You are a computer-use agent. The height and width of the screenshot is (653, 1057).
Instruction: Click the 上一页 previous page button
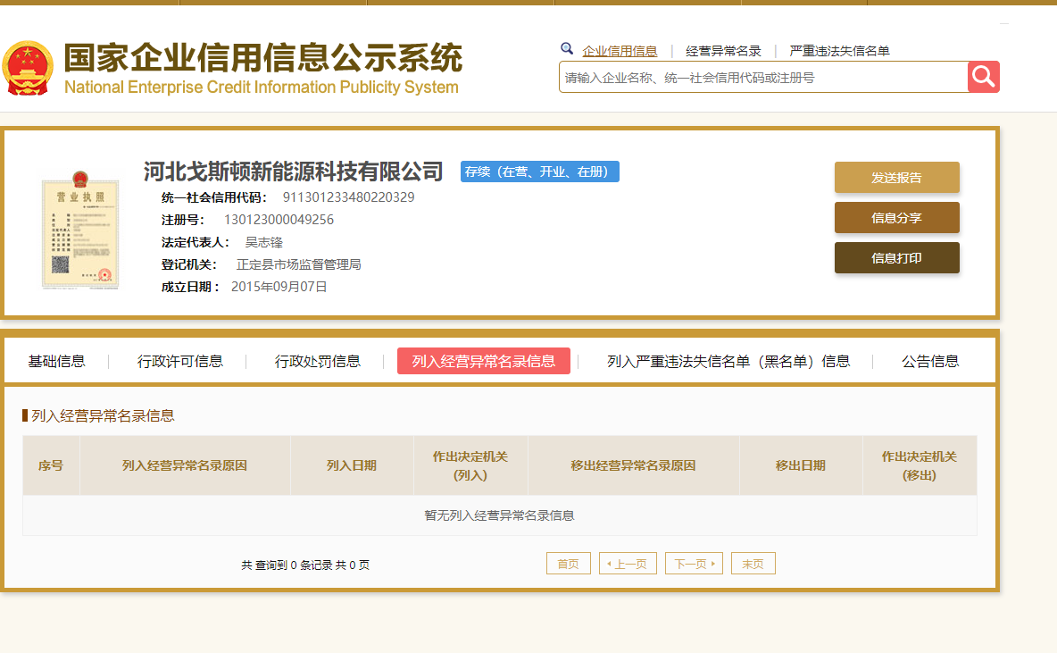point(628,564)
